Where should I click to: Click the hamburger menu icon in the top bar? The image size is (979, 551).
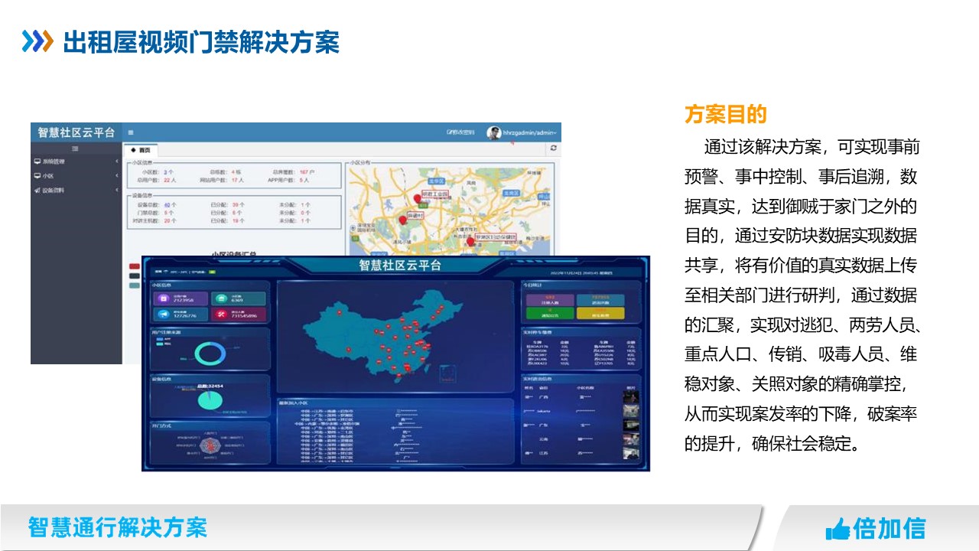coord(131,132)
